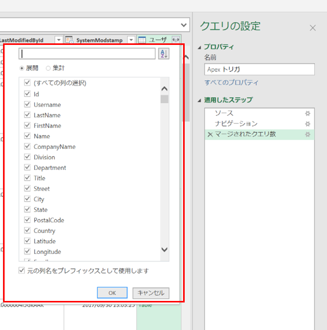Click the column list scrollbar thumb

pyautogui.click(x=164, y=99)
